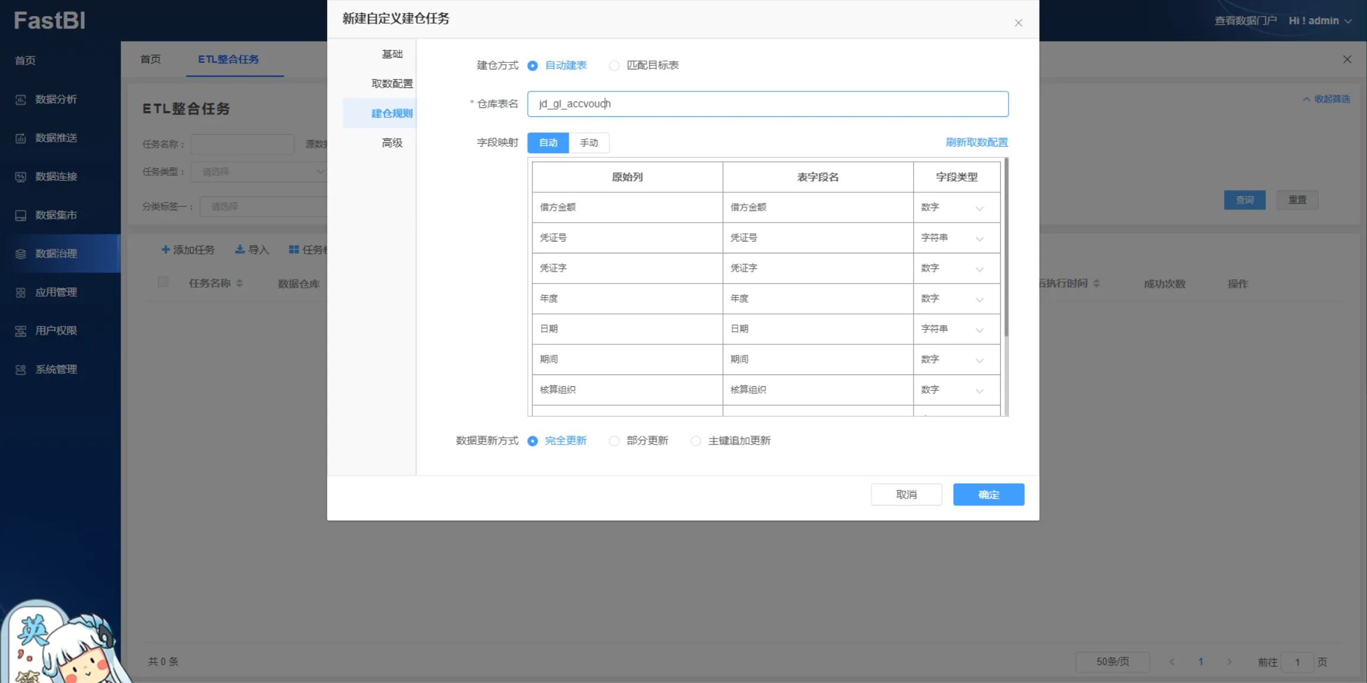
Task: Click the 前往 page number input
Action: click(1298, 662)
